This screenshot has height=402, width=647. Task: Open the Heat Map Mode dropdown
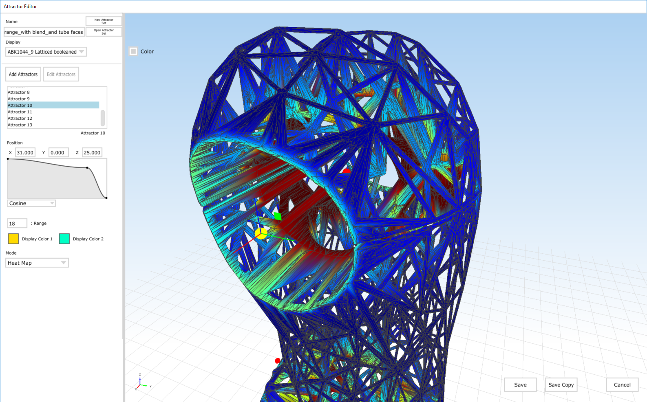[37, 263]
